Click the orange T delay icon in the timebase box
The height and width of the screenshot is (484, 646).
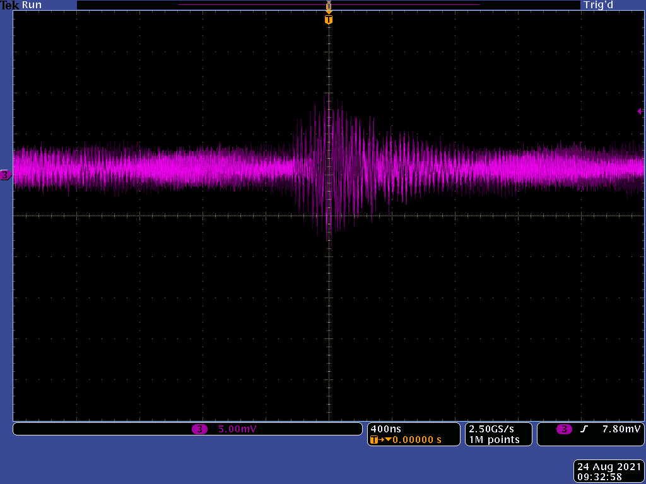(x=375, y=439)
